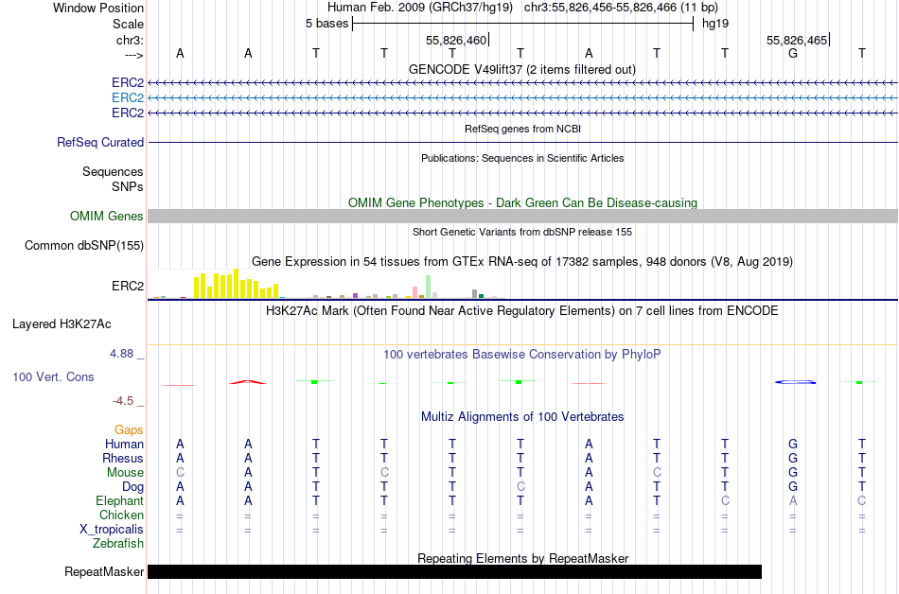899x594 pixels.
Task: Click the Common dbSNP(155) label
Action: [84, 246]
